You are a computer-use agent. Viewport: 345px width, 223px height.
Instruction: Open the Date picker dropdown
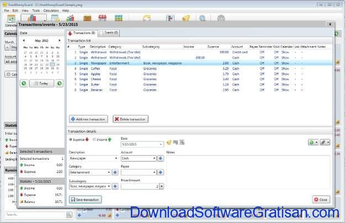click(x=161, y=144)
